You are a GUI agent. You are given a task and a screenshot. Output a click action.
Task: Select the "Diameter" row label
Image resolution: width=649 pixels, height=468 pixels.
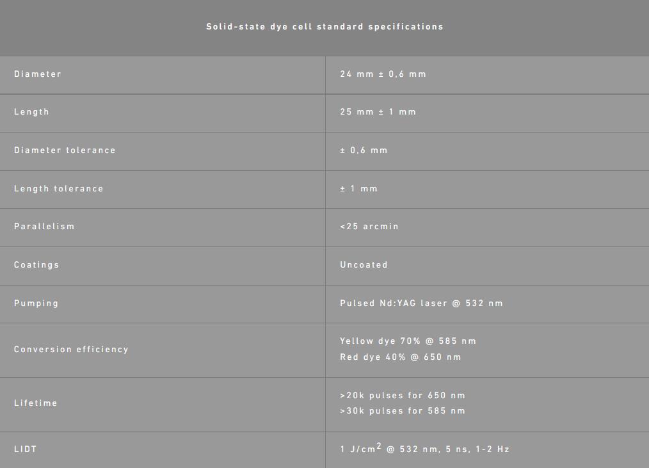(38, 74)
